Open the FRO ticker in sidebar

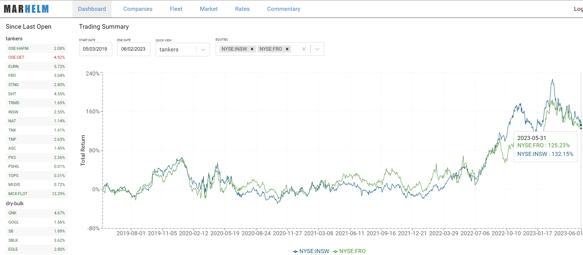37,76
